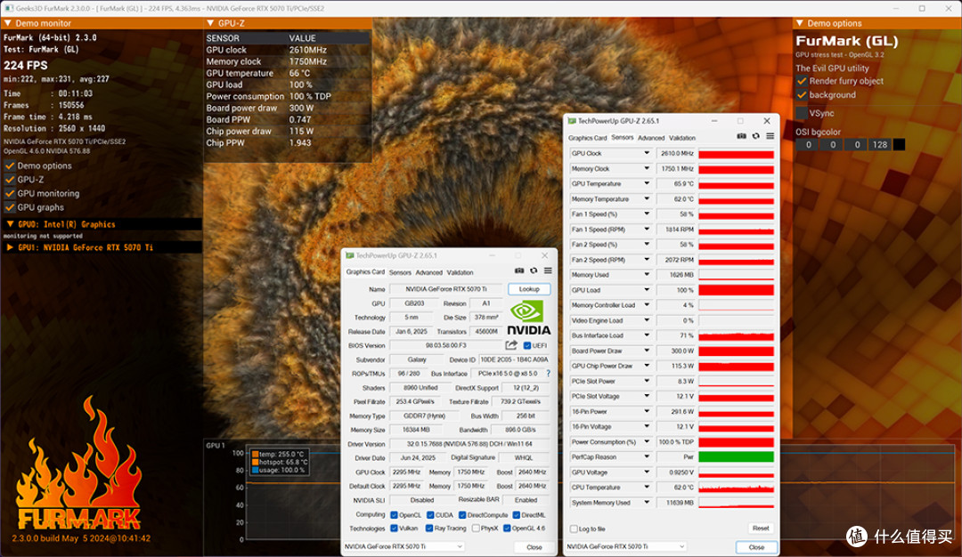This screenshot has height=557, width=962.
Task: Open the GPU Voltage sensor dropdown arrow
Action: pyautogui.click(x=646, y=472)
